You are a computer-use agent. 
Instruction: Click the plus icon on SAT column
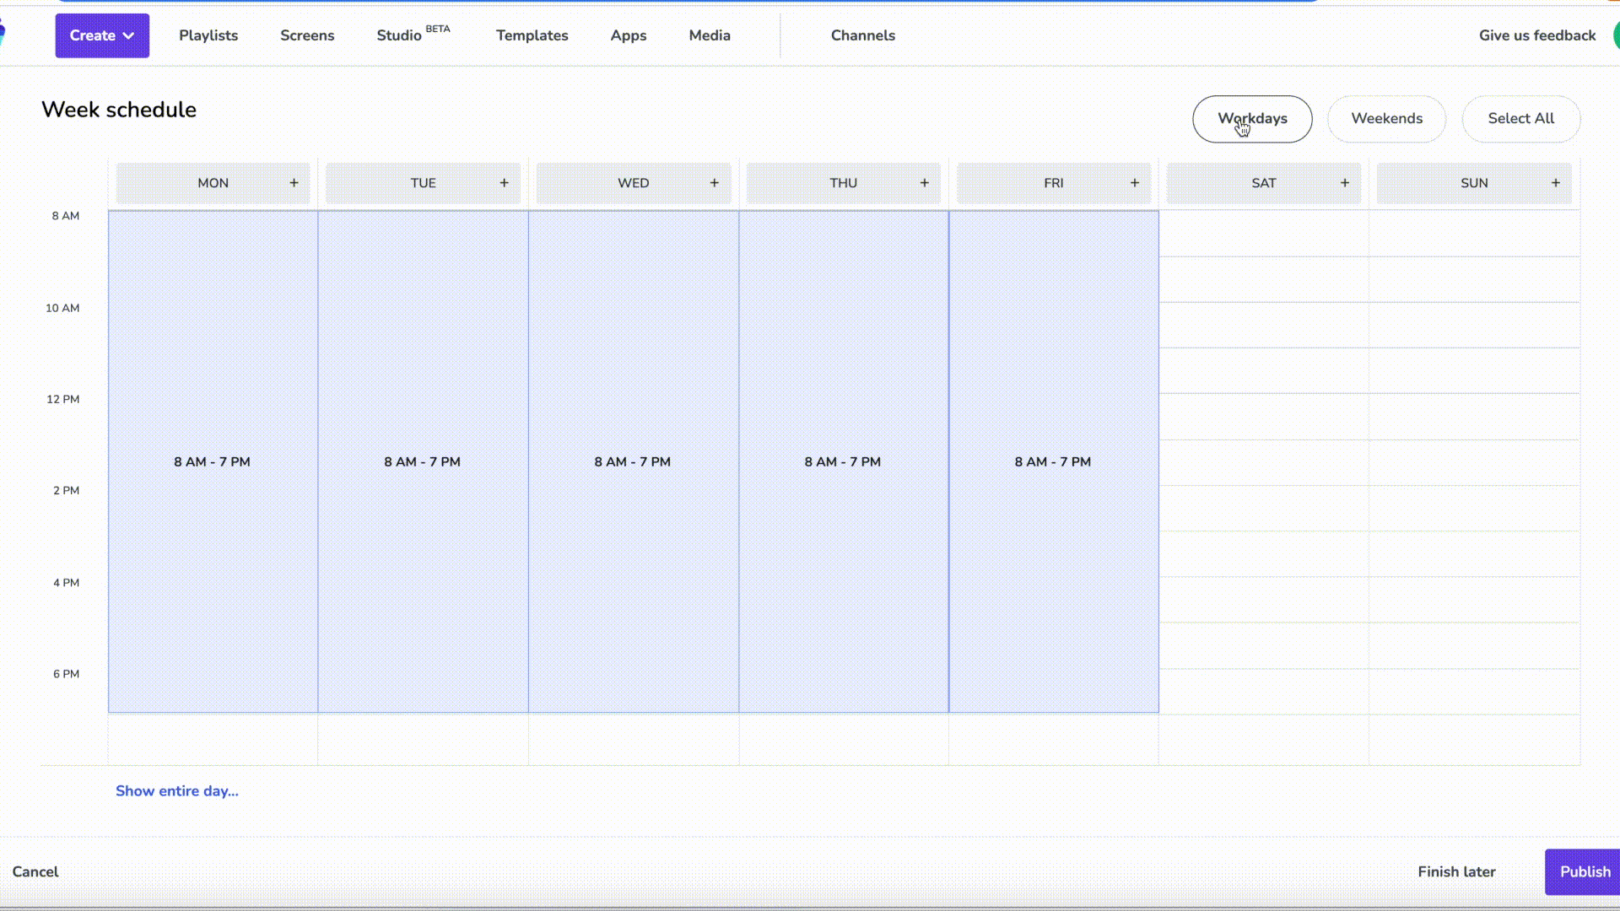[x=1344, y=181]
